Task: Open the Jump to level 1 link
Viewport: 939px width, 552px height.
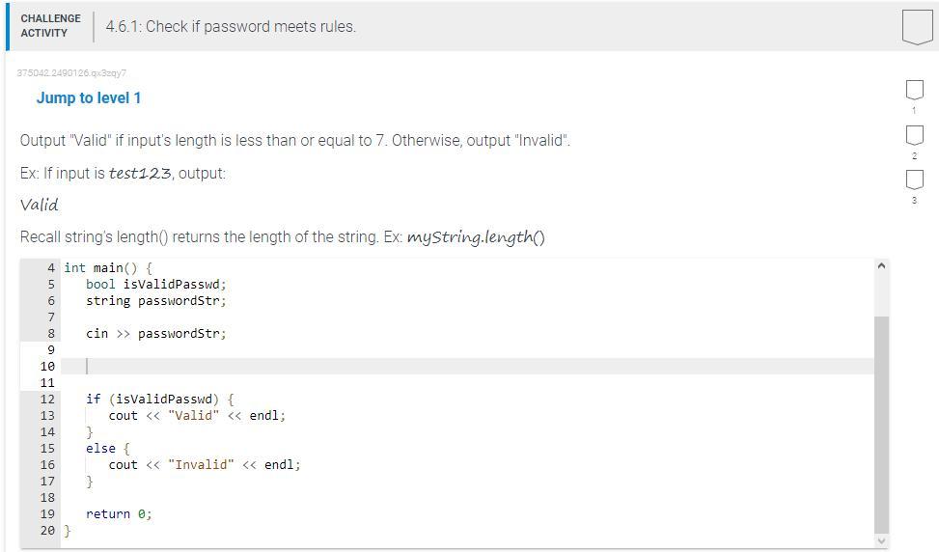Action: pos(89,97)
